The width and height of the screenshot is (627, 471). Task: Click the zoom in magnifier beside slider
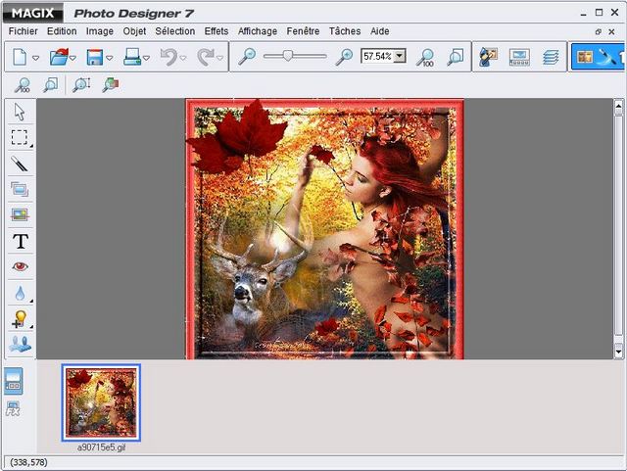coord(344,57)
